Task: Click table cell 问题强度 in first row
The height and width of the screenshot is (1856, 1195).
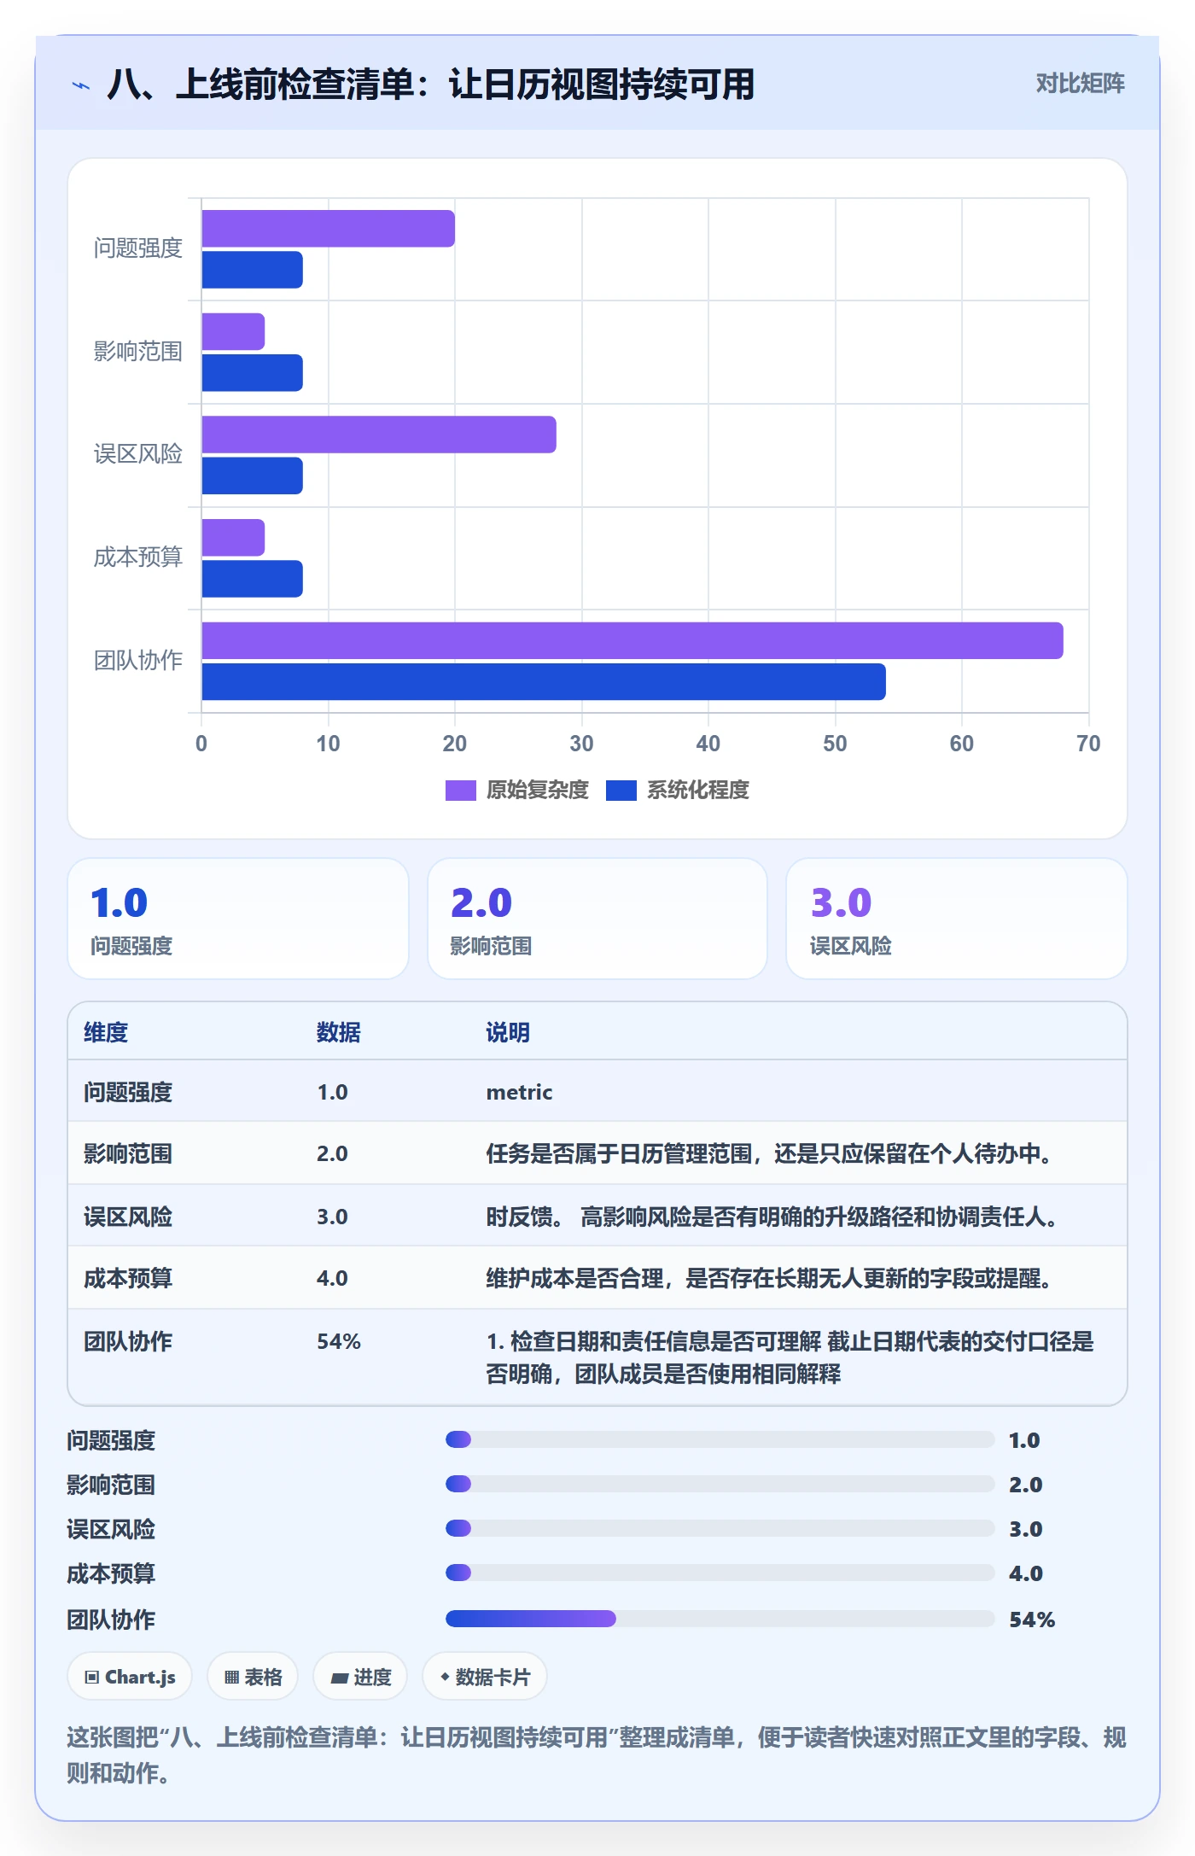Action: pyautogui.click(x=128, y=1092)
